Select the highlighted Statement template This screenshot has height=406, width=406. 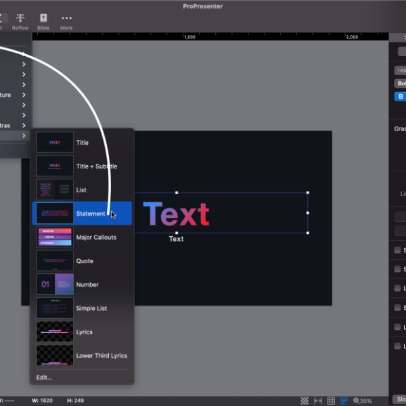82,213
